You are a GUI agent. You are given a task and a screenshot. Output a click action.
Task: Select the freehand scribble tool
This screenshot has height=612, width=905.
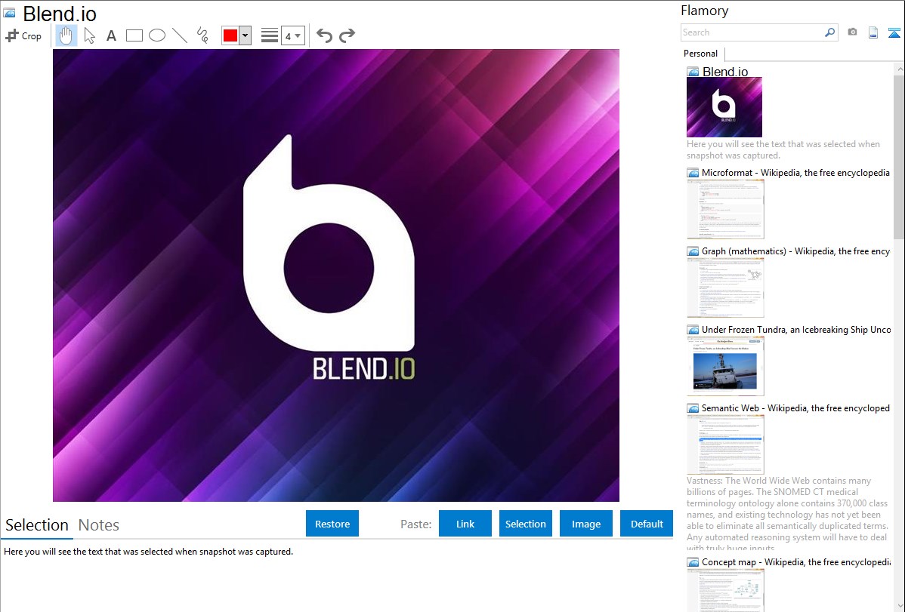202,35
